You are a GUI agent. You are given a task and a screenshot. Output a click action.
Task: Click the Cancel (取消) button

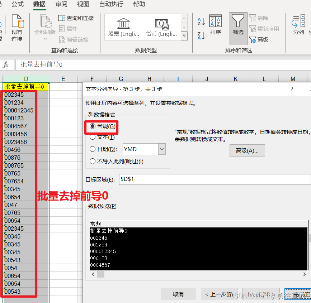[x=178, y=294]
